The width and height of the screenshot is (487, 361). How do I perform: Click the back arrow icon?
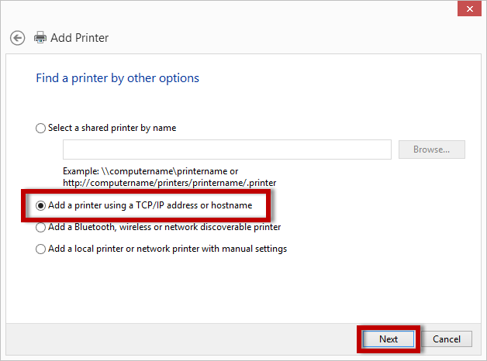tap(18, 38)
